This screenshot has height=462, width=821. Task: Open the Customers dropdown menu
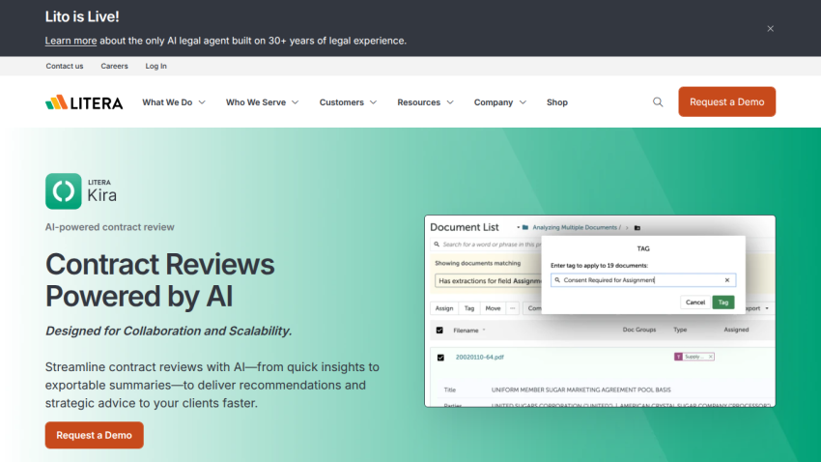pos(348,102)
